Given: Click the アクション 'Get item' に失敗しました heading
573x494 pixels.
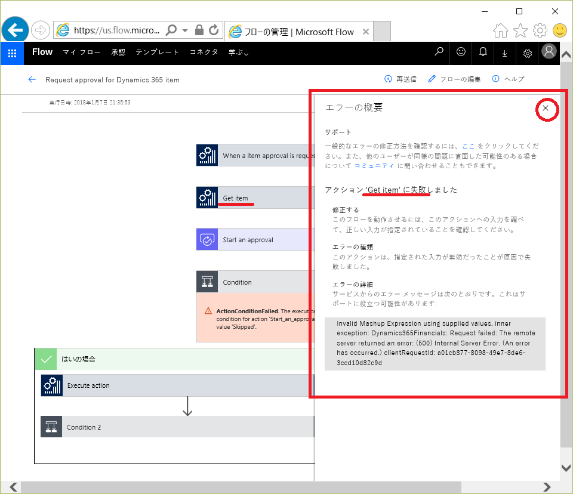Looking at the screenshot, I should click(x=391, y=190).
